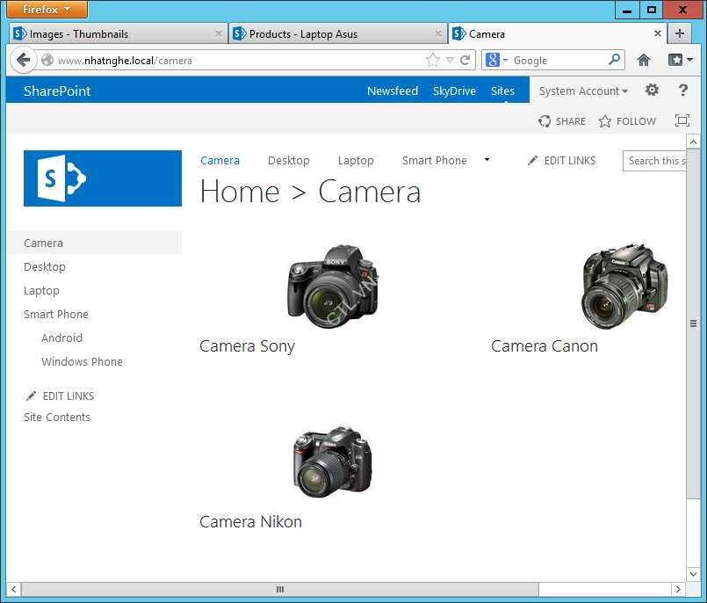Click the SharePoint site logo
The image size is (707, 603).
(103, 178)
